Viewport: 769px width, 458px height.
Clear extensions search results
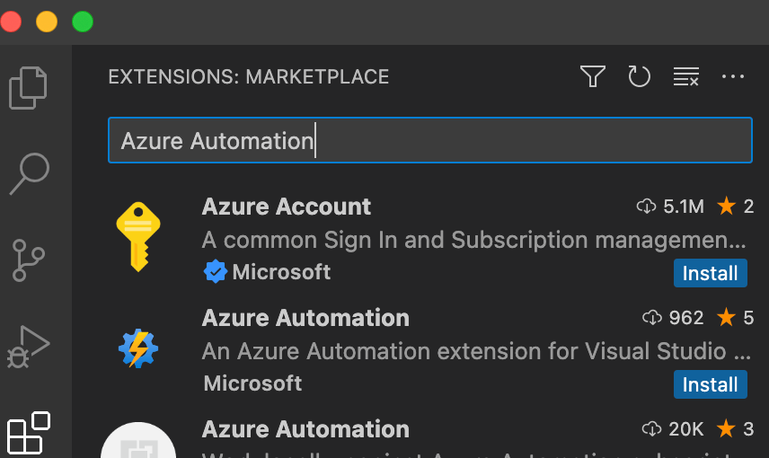click(x=686, y=77)
